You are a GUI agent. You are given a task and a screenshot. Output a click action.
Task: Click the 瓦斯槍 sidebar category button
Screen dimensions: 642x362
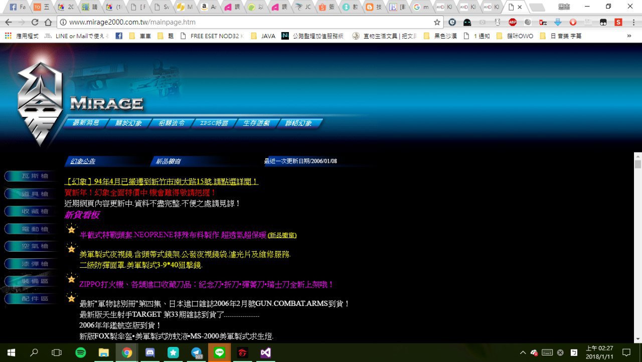(x=30, y=176)
